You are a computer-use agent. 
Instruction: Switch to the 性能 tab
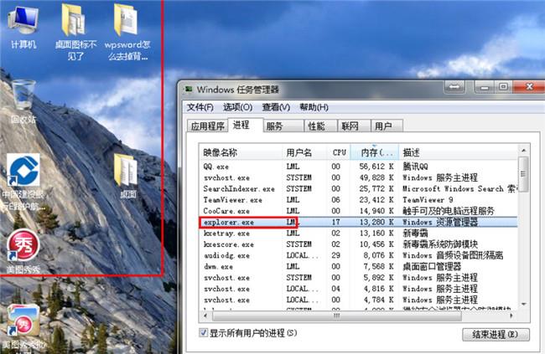tap(320, 126)
